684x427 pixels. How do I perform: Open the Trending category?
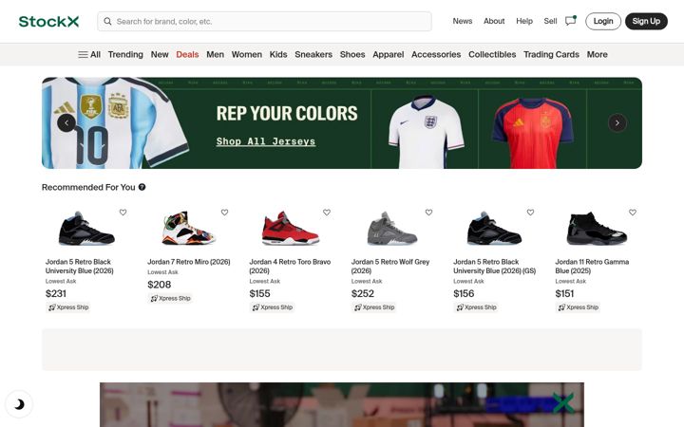tap(125, 54)
